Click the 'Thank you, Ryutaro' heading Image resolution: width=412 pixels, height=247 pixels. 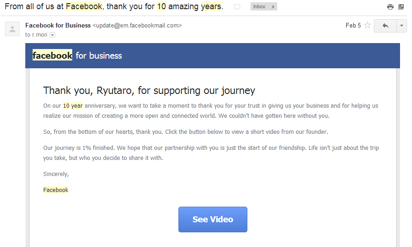click(x=149, y=90)
